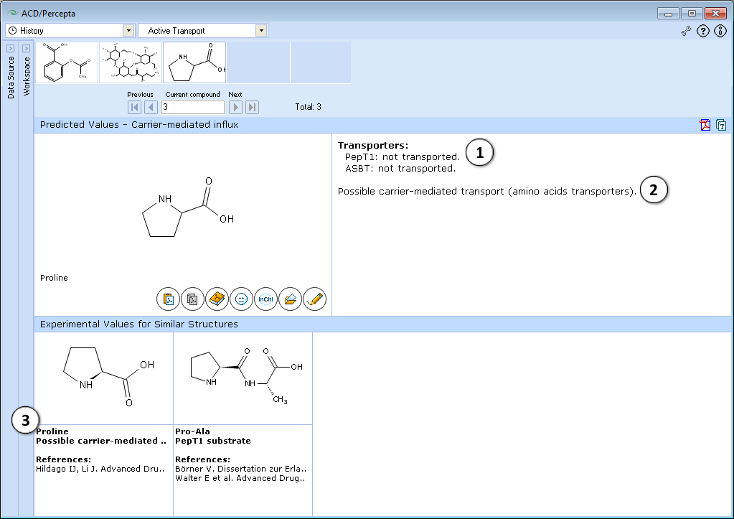Jump to last compound button
Viewport: 734px width, 519px height.
[252, 107]
